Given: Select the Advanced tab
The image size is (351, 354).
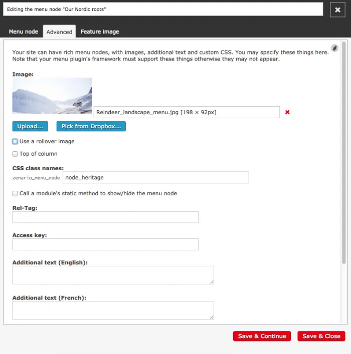Looking at the screenshot, I should (x=59, y=32).
